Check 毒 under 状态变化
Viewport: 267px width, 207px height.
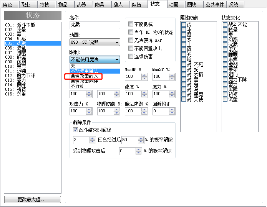tap(225, 34)
